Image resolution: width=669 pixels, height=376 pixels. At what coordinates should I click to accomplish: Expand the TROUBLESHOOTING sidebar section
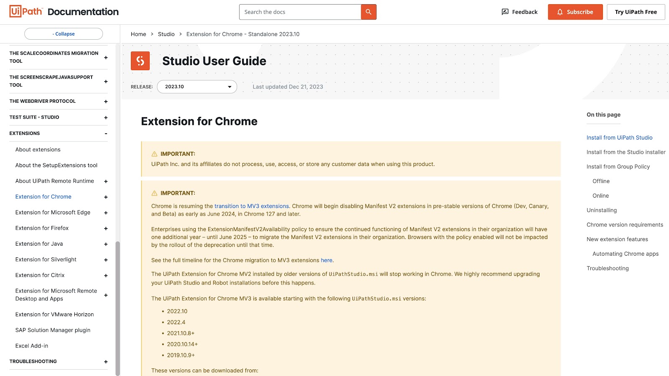105,361
